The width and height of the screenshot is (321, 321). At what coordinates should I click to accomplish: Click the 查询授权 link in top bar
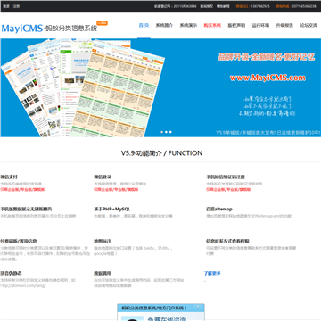[206, 6]
